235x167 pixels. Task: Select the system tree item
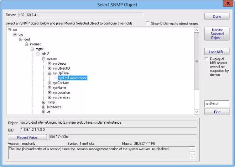tap(52, 59)
